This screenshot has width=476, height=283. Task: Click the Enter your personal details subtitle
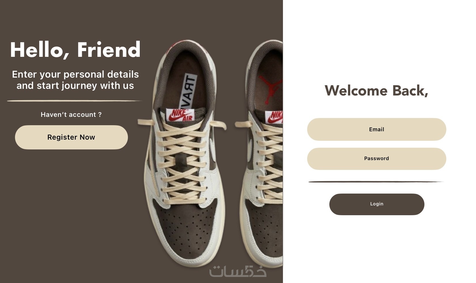click(75, 80)
